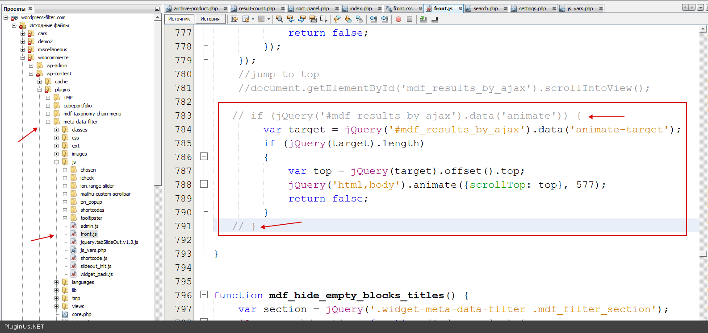Click line number 783 in the gutter
The width and height of the screenshot is (708, 333).
(183, 115)
